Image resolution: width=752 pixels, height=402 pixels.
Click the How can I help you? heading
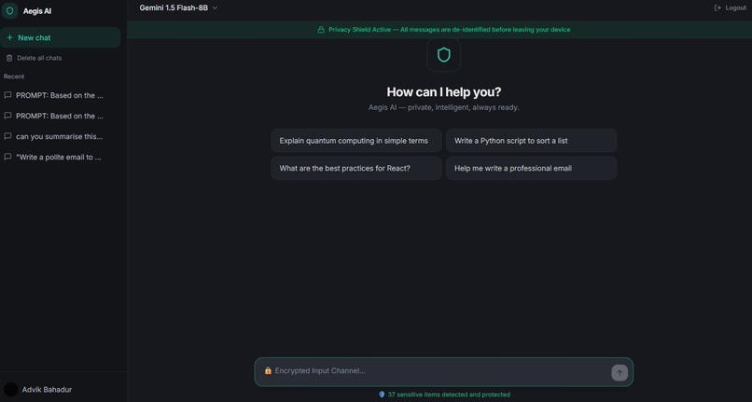443,91
